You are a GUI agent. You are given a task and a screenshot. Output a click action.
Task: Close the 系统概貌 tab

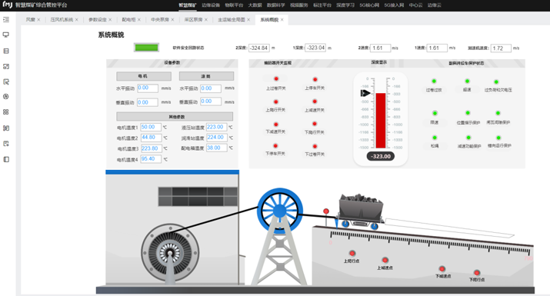282,20
